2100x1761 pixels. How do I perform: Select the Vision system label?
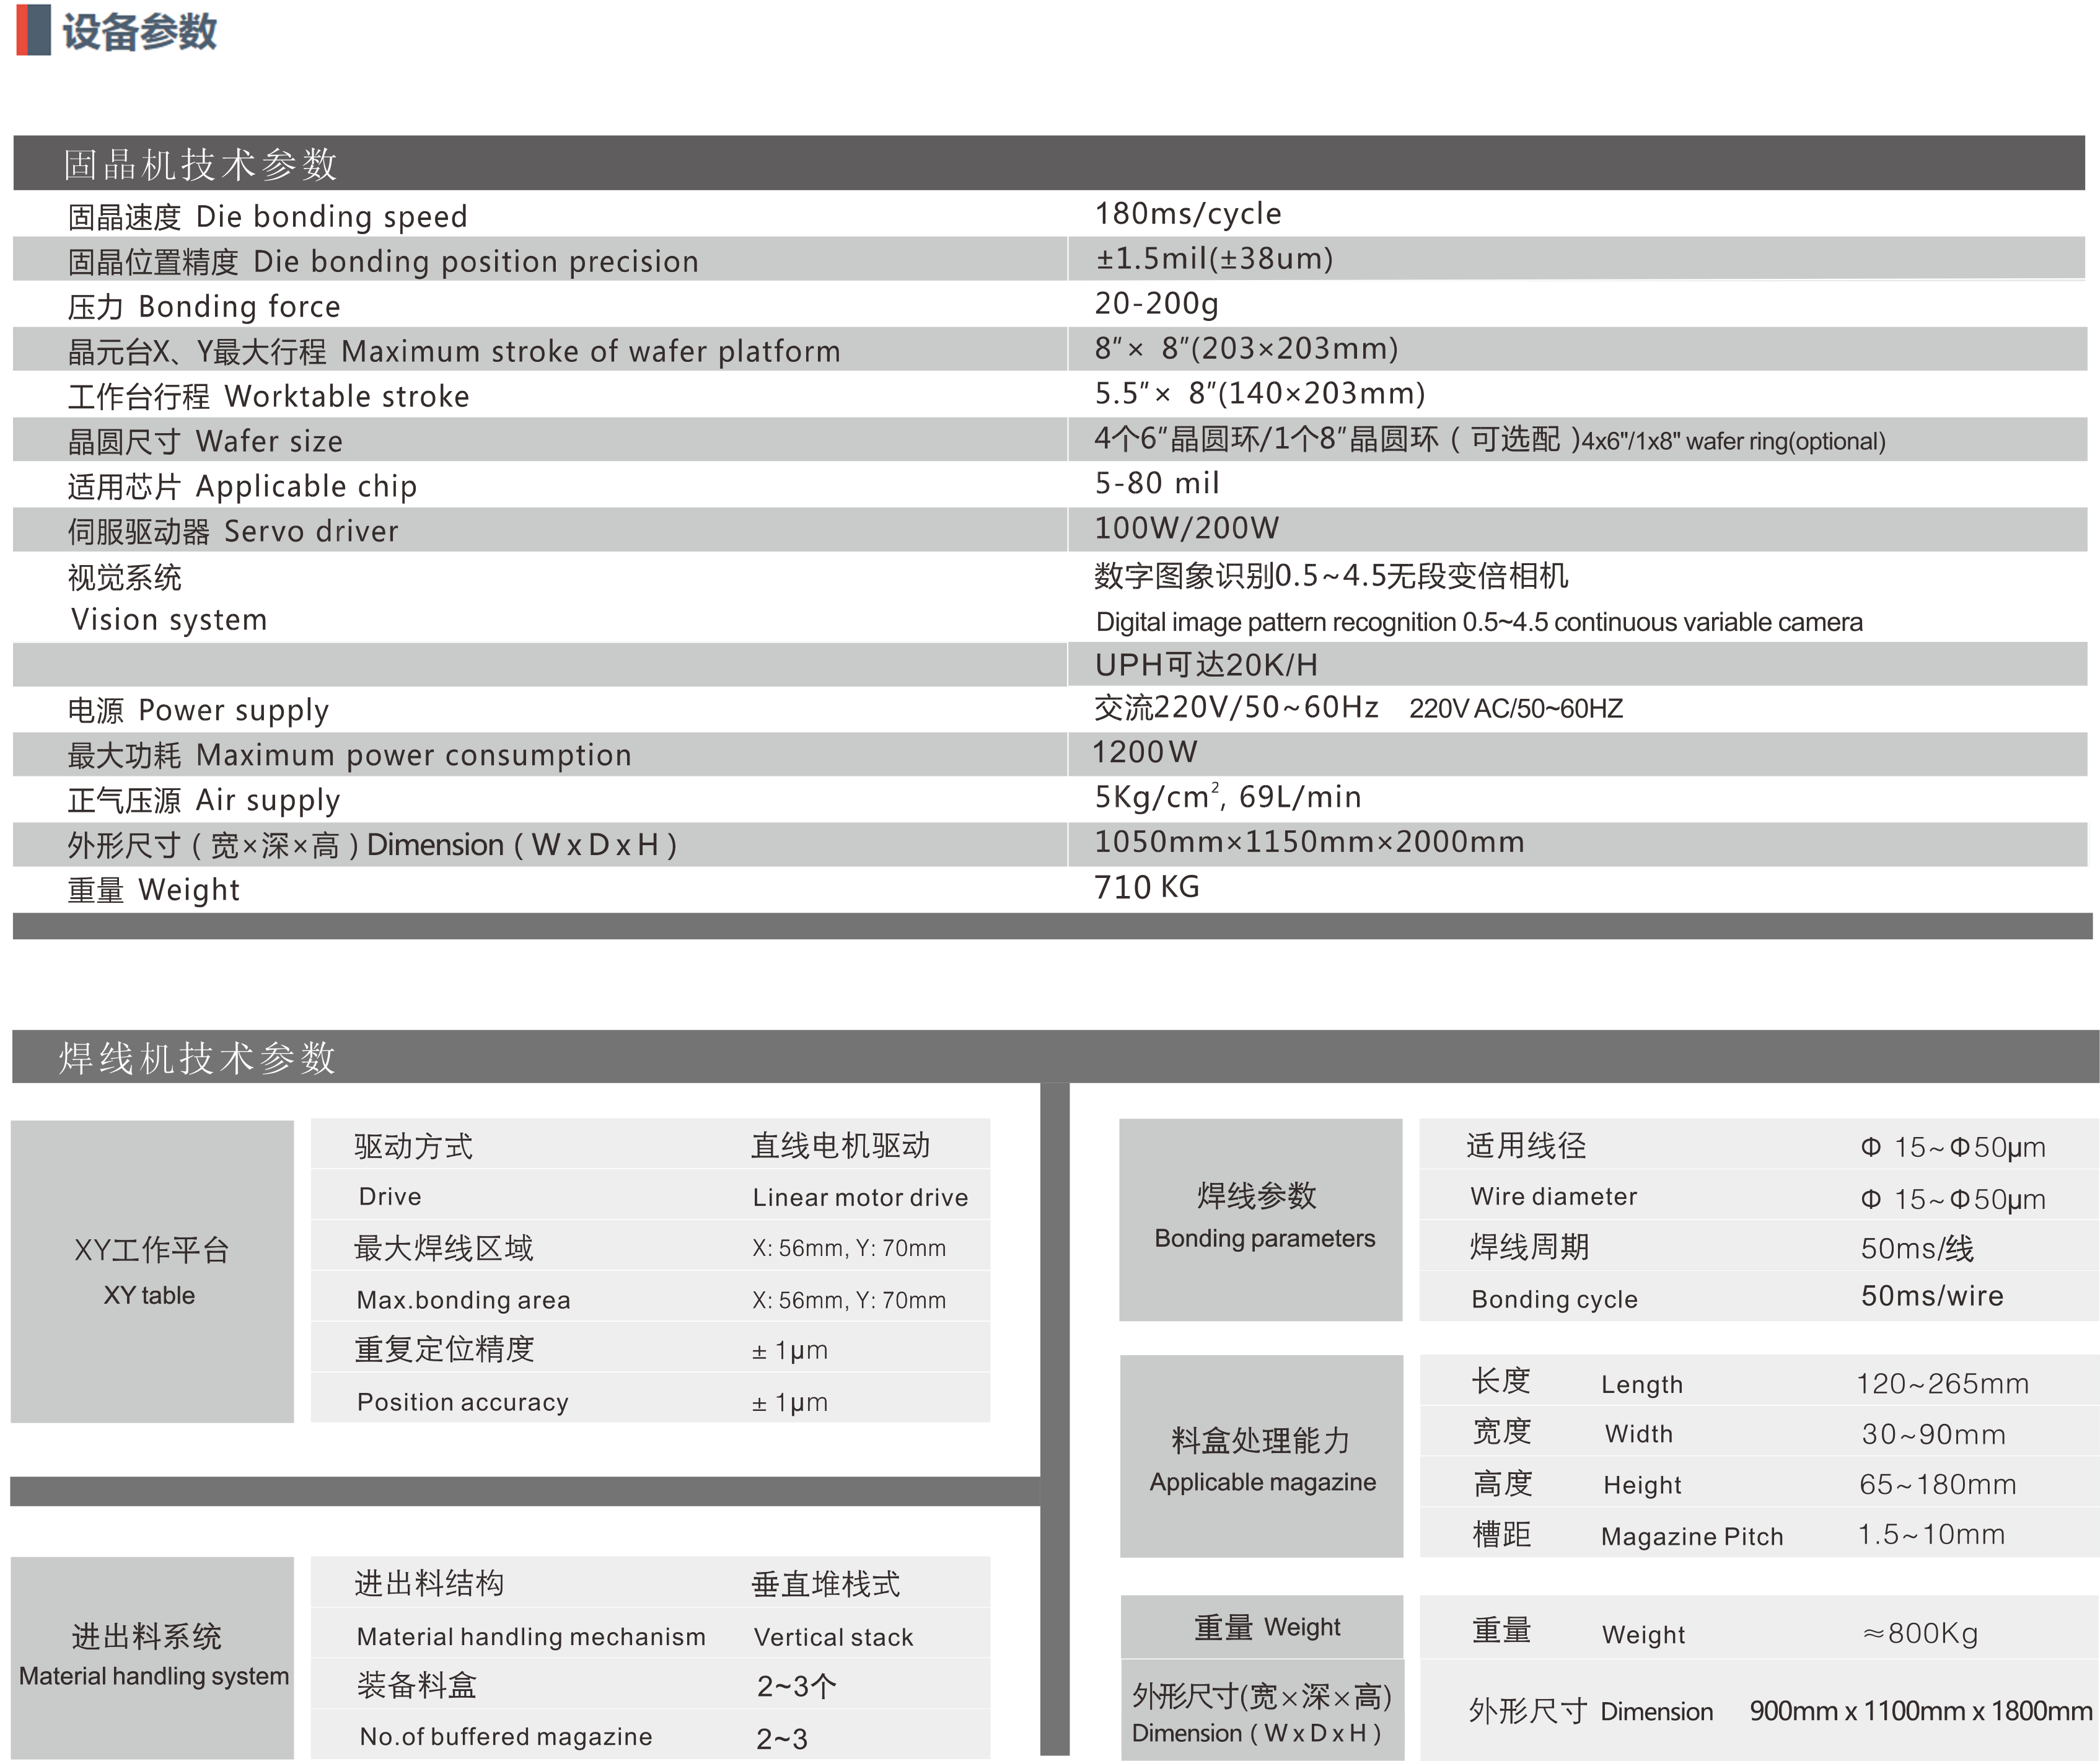(x=168, y=620)
